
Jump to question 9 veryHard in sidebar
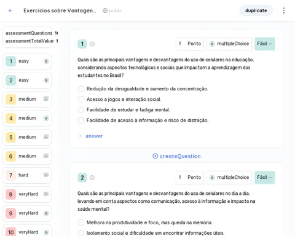point(27,213)
